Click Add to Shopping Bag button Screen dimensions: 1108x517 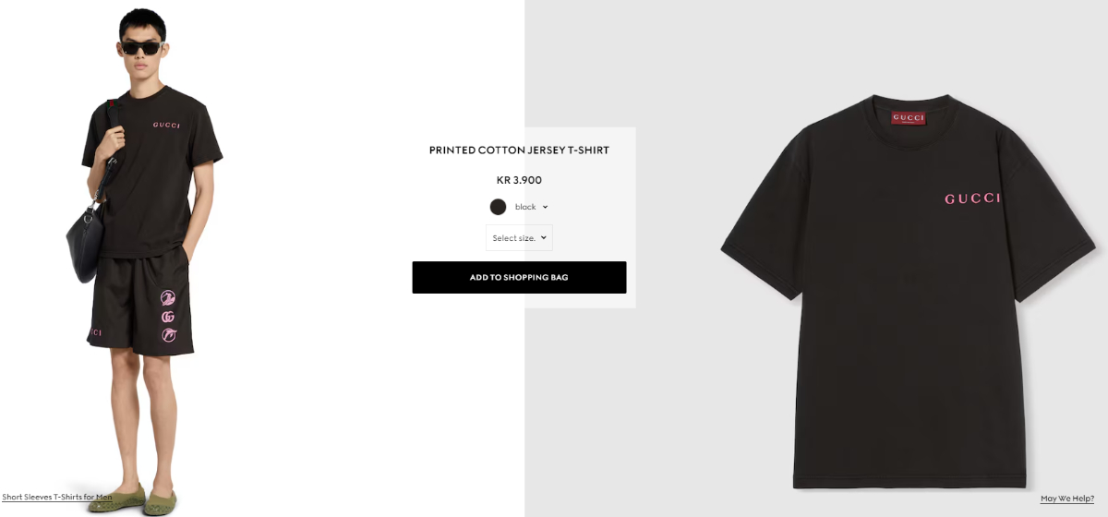(x=519, y=278)
